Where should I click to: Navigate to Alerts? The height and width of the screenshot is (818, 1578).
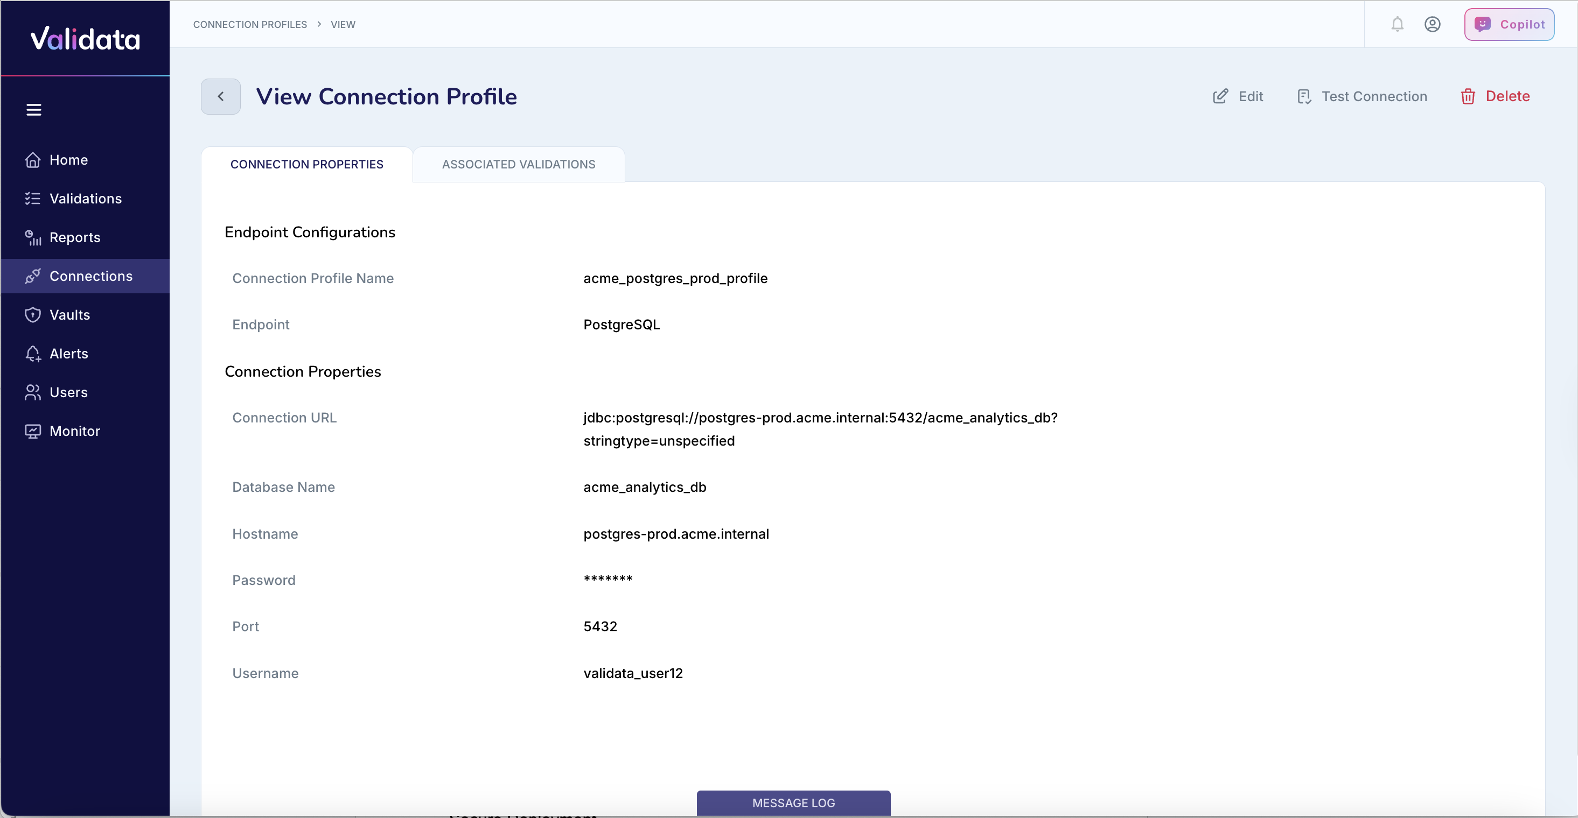tap(68, 353)
